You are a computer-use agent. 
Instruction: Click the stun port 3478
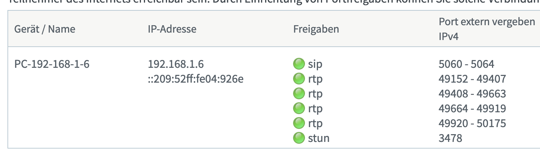(x=450, y=138)
